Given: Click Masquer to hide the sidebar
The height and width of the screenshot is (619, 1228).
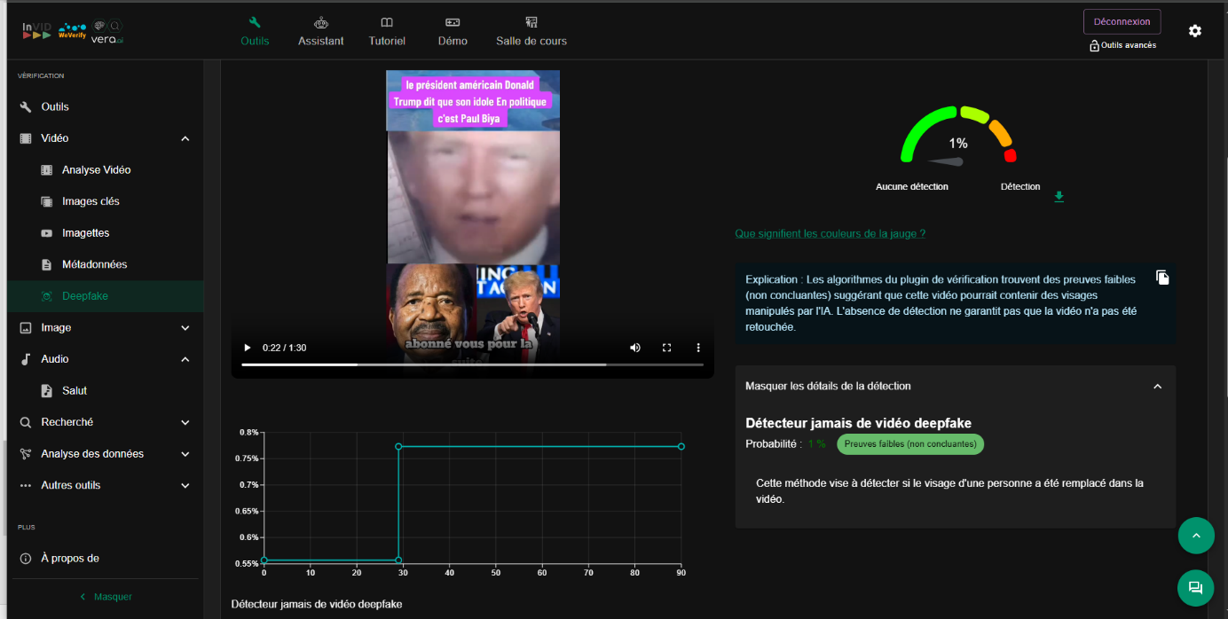Looking at the screenshot, I should [x=105, y=597].
